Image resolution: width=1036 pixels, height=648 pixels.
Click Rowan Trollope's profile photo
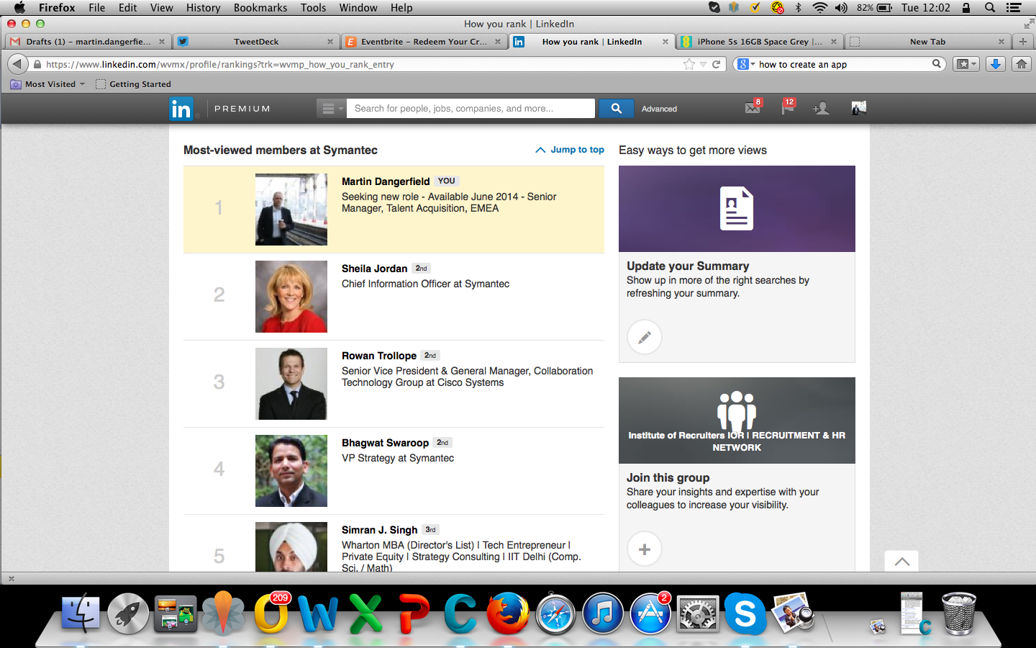tap(291, 384)
